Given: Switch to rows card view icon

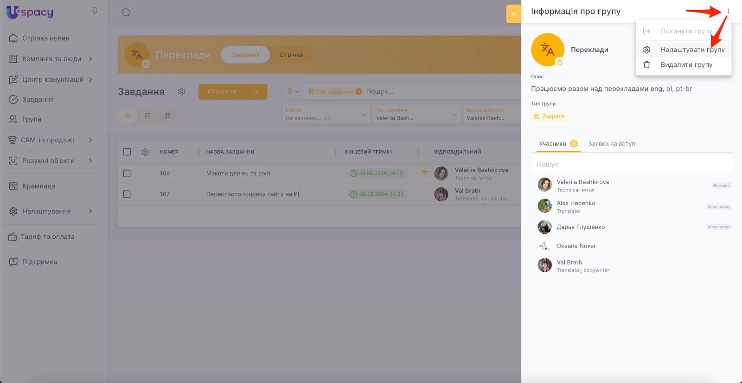Looking at the screenshot, I should [x=147, y=115].
